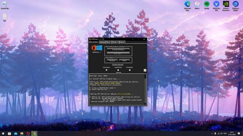Click the yellow note icon above the log

(145, 70)
